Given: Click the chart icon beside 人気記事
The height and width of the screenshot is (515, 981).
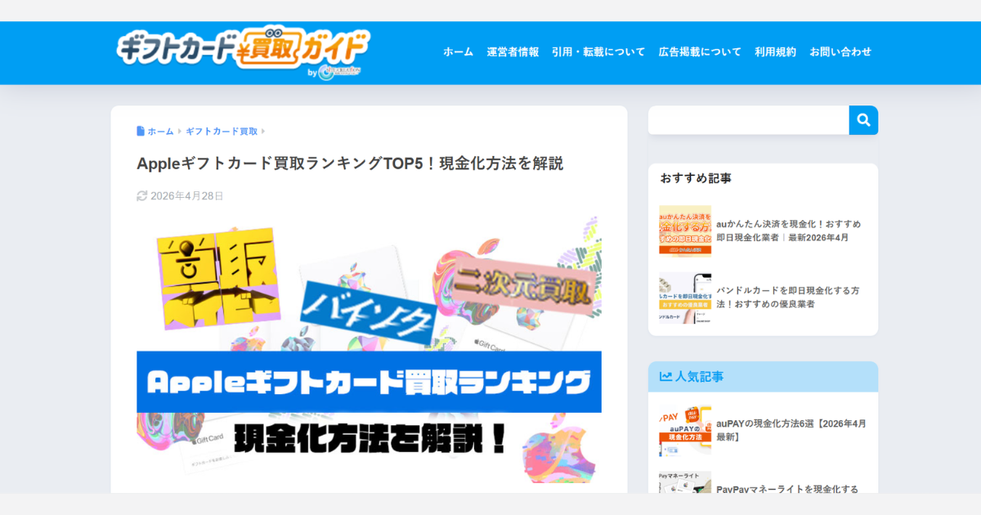Looking at the screenshot, I should pos(666,377).
